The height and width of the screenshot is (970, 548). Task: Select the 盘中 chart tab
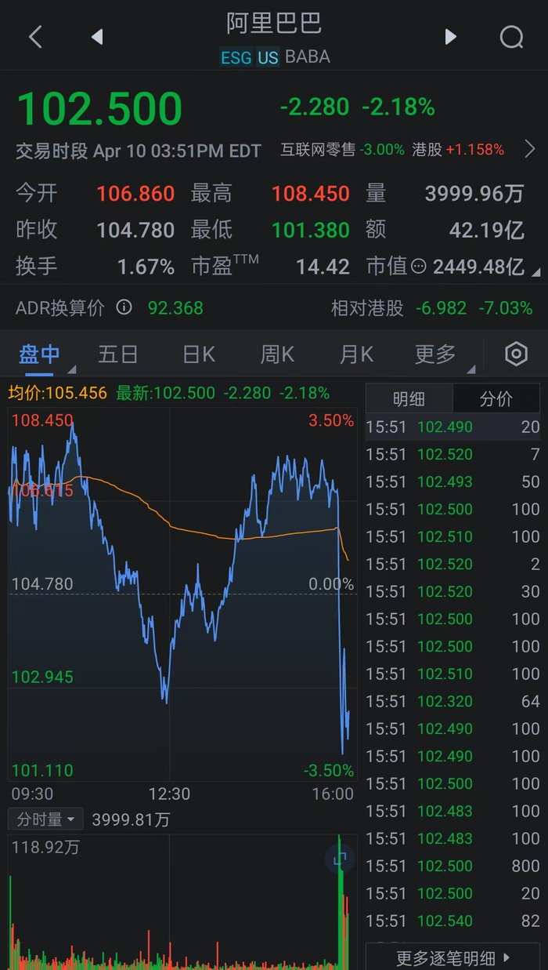tap(39, 354)
